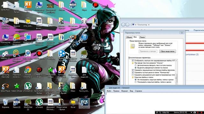Select the Saints Row icon at the top-left corner

[x=5, y=5]
